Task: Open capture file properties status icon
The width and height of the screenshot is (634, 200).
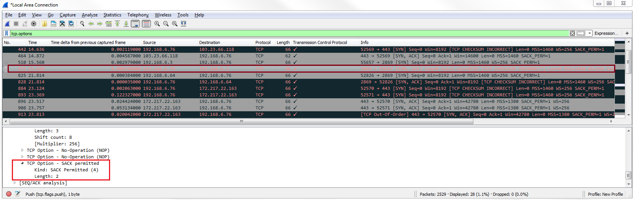Action: click(18, 194)
